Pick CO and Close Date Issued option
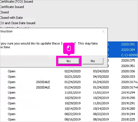 click(x=17, y=23)
